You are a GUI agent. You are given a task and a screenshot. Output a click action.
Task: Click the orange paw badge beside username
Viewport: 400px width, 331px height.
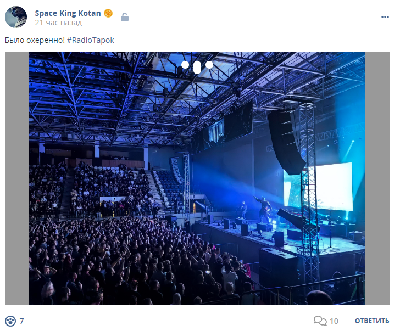[108, 13]
